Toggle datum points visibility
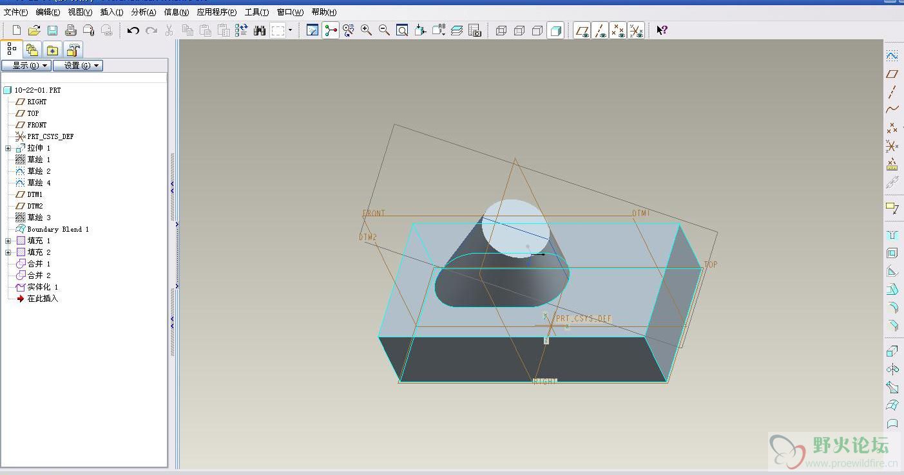This screenshot has height=475, width=904. click(x=618, y=30)
